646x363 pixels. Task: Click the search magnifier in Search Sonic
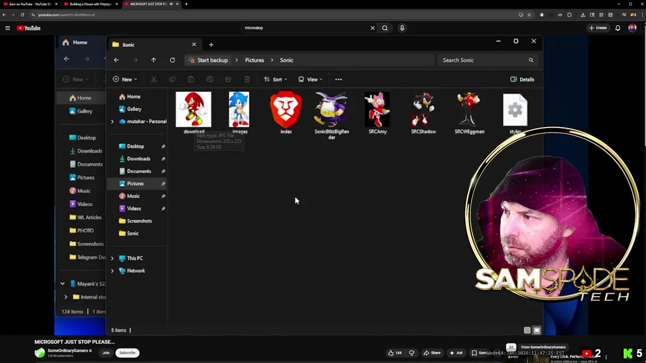(531, 60)
